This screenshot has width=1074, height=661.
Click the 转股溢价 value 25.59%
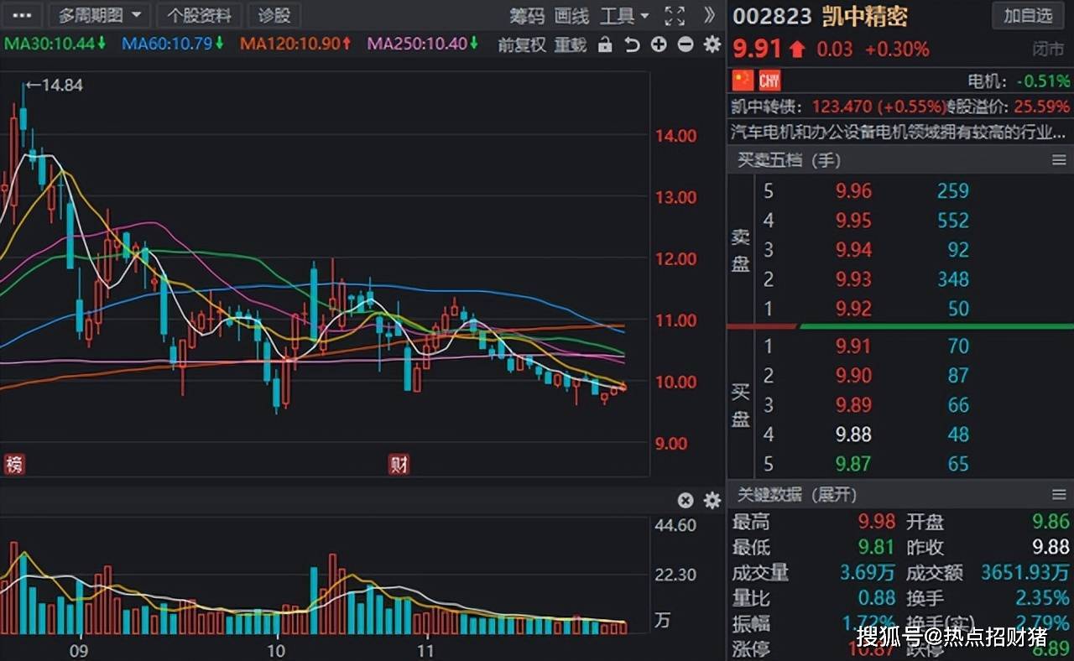[x=1041, y=107]
